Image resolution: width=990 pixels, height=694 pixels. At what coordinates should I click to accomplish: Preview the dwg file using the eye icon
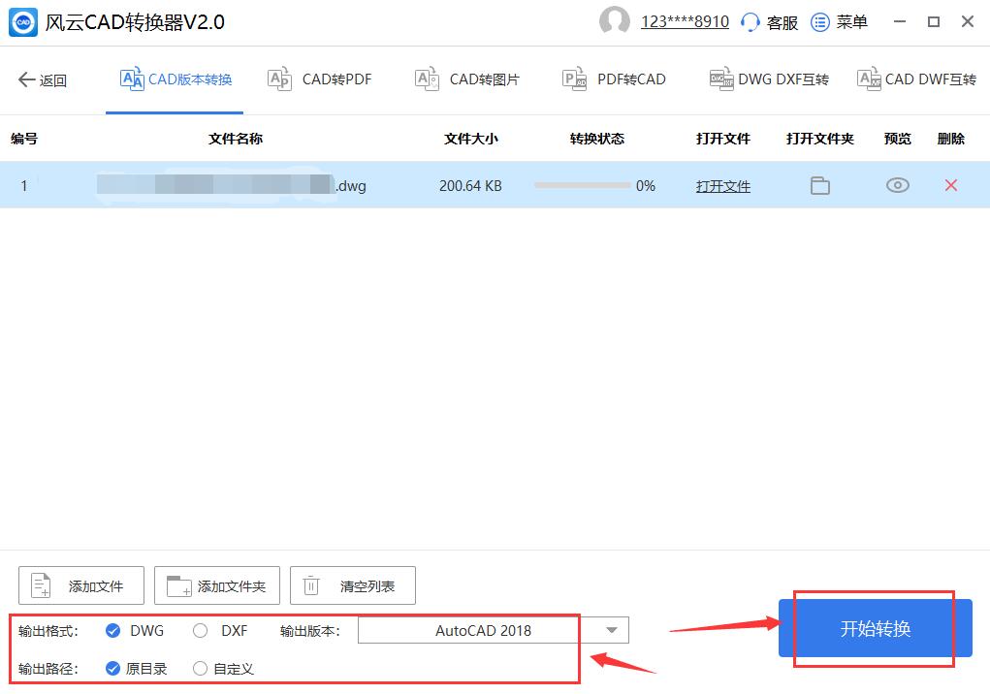coord(897,185)
